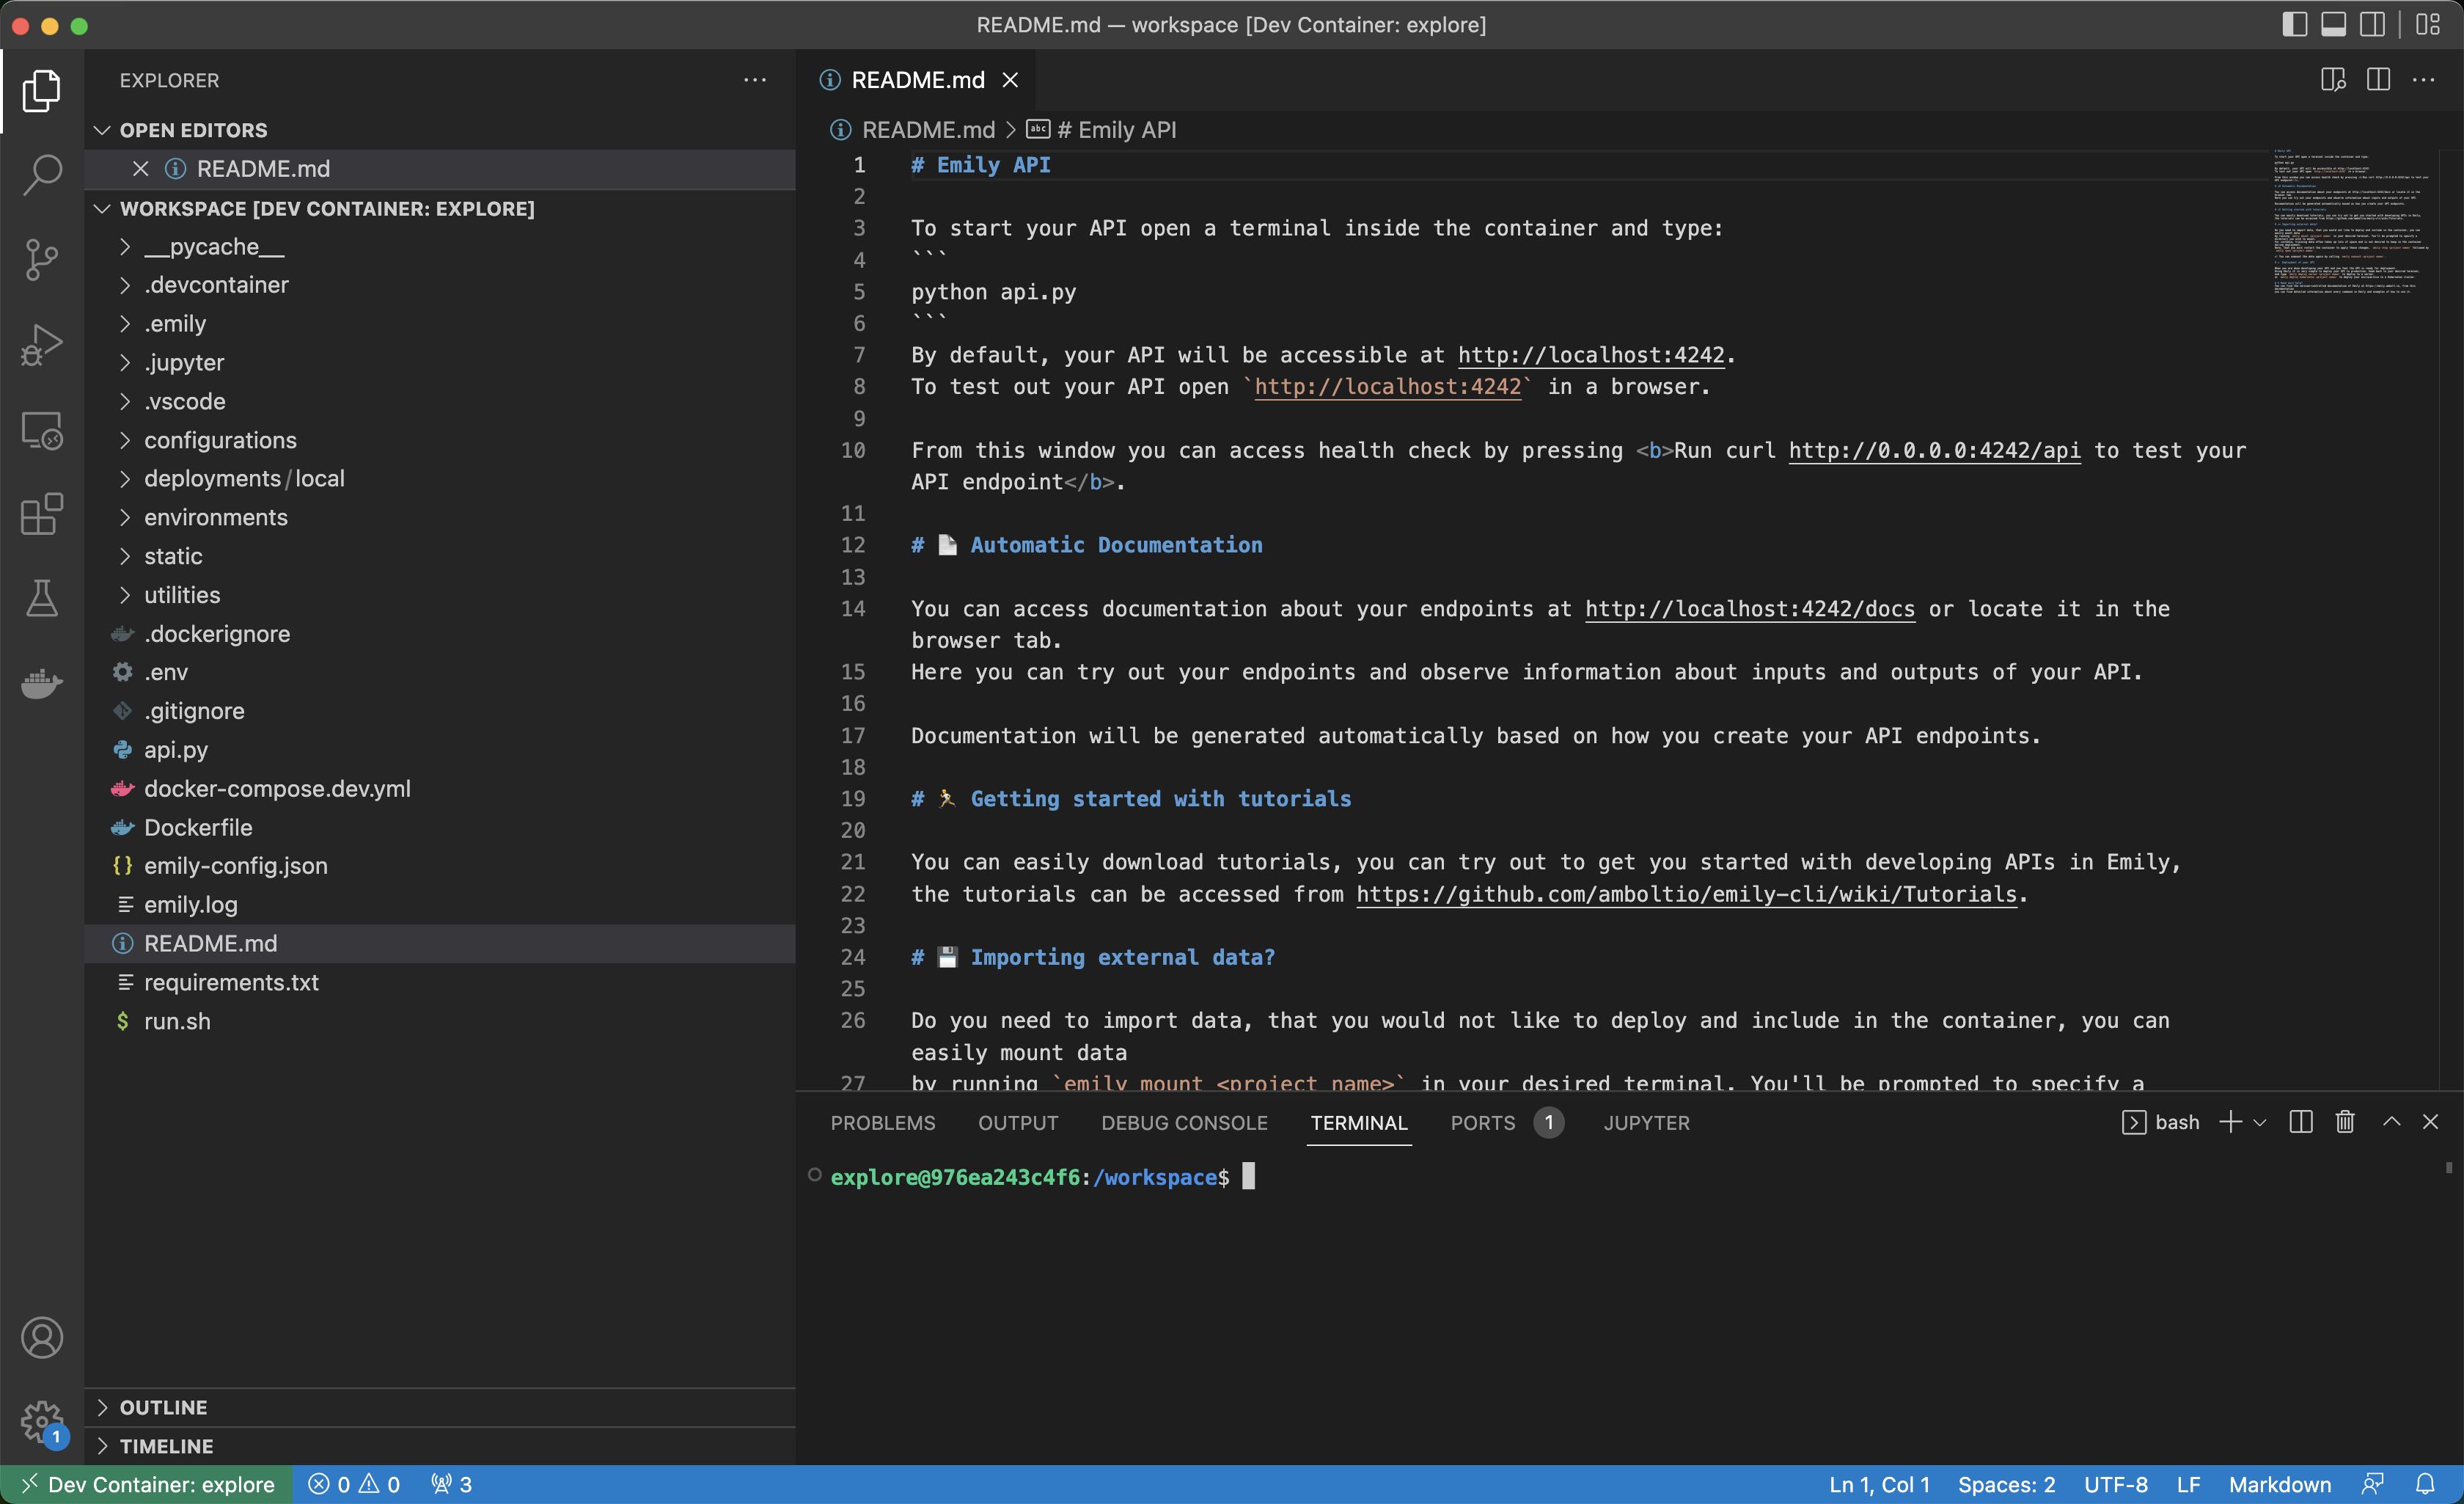Open the notifications bell in status bar
The width and height of the screenshot is (2464, 1504).
pyautogui.click(x=2426, y=1484)
